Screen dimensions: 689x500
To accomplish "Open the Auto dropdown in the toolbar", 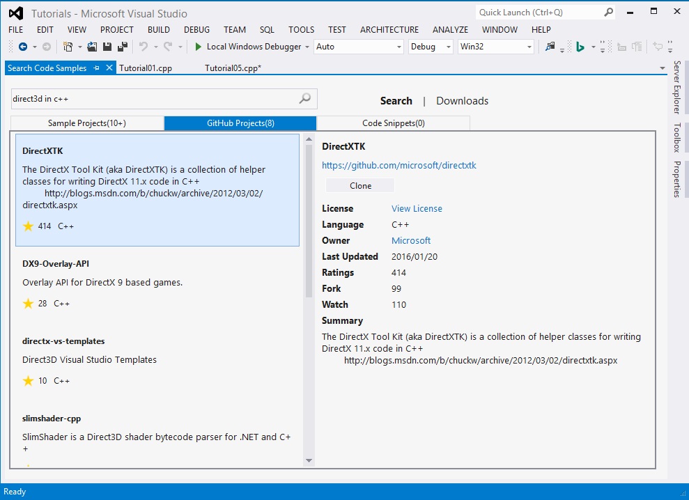I will click(x=399, y=47).
